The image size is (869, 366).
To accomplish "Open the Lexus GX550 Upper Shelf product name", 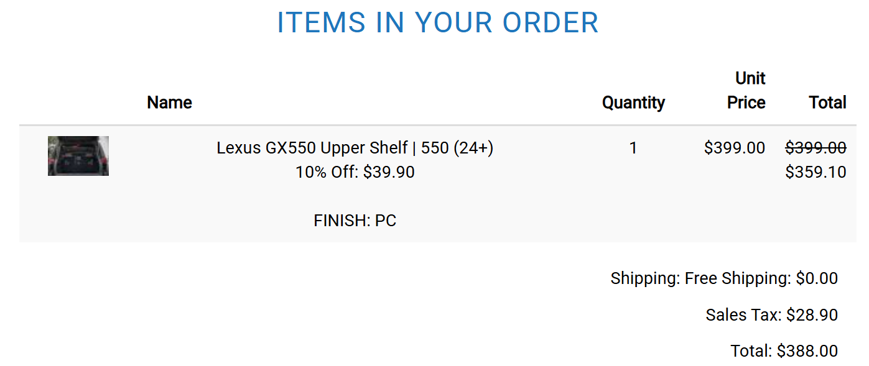I will [355, 148].
